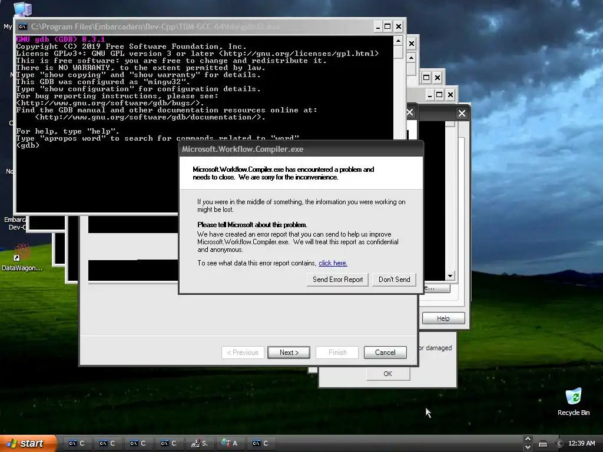Choose Don't Send in the error dialog
Image resolution: width=603 pixels, height=452 pixels.
(x=394, y=280)
